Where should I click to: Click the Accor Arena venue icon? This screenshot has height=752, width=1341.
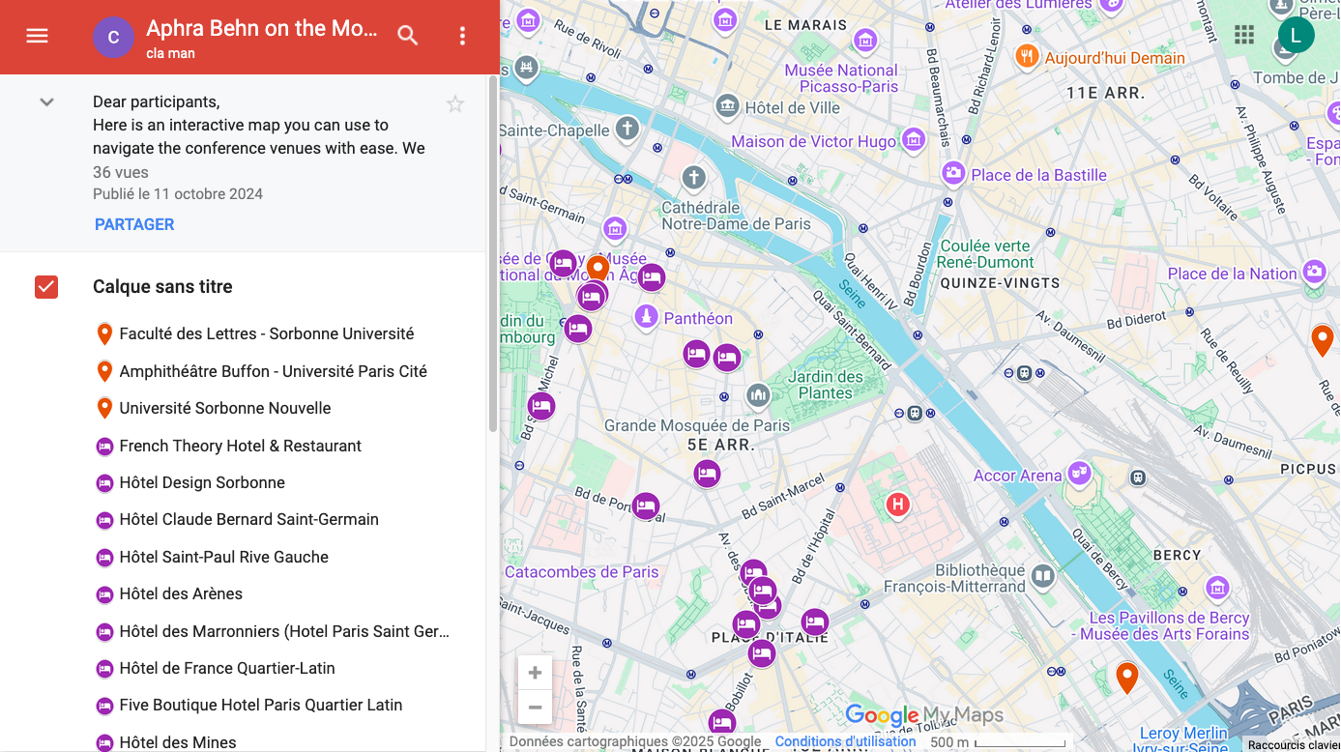point(1079,474)
